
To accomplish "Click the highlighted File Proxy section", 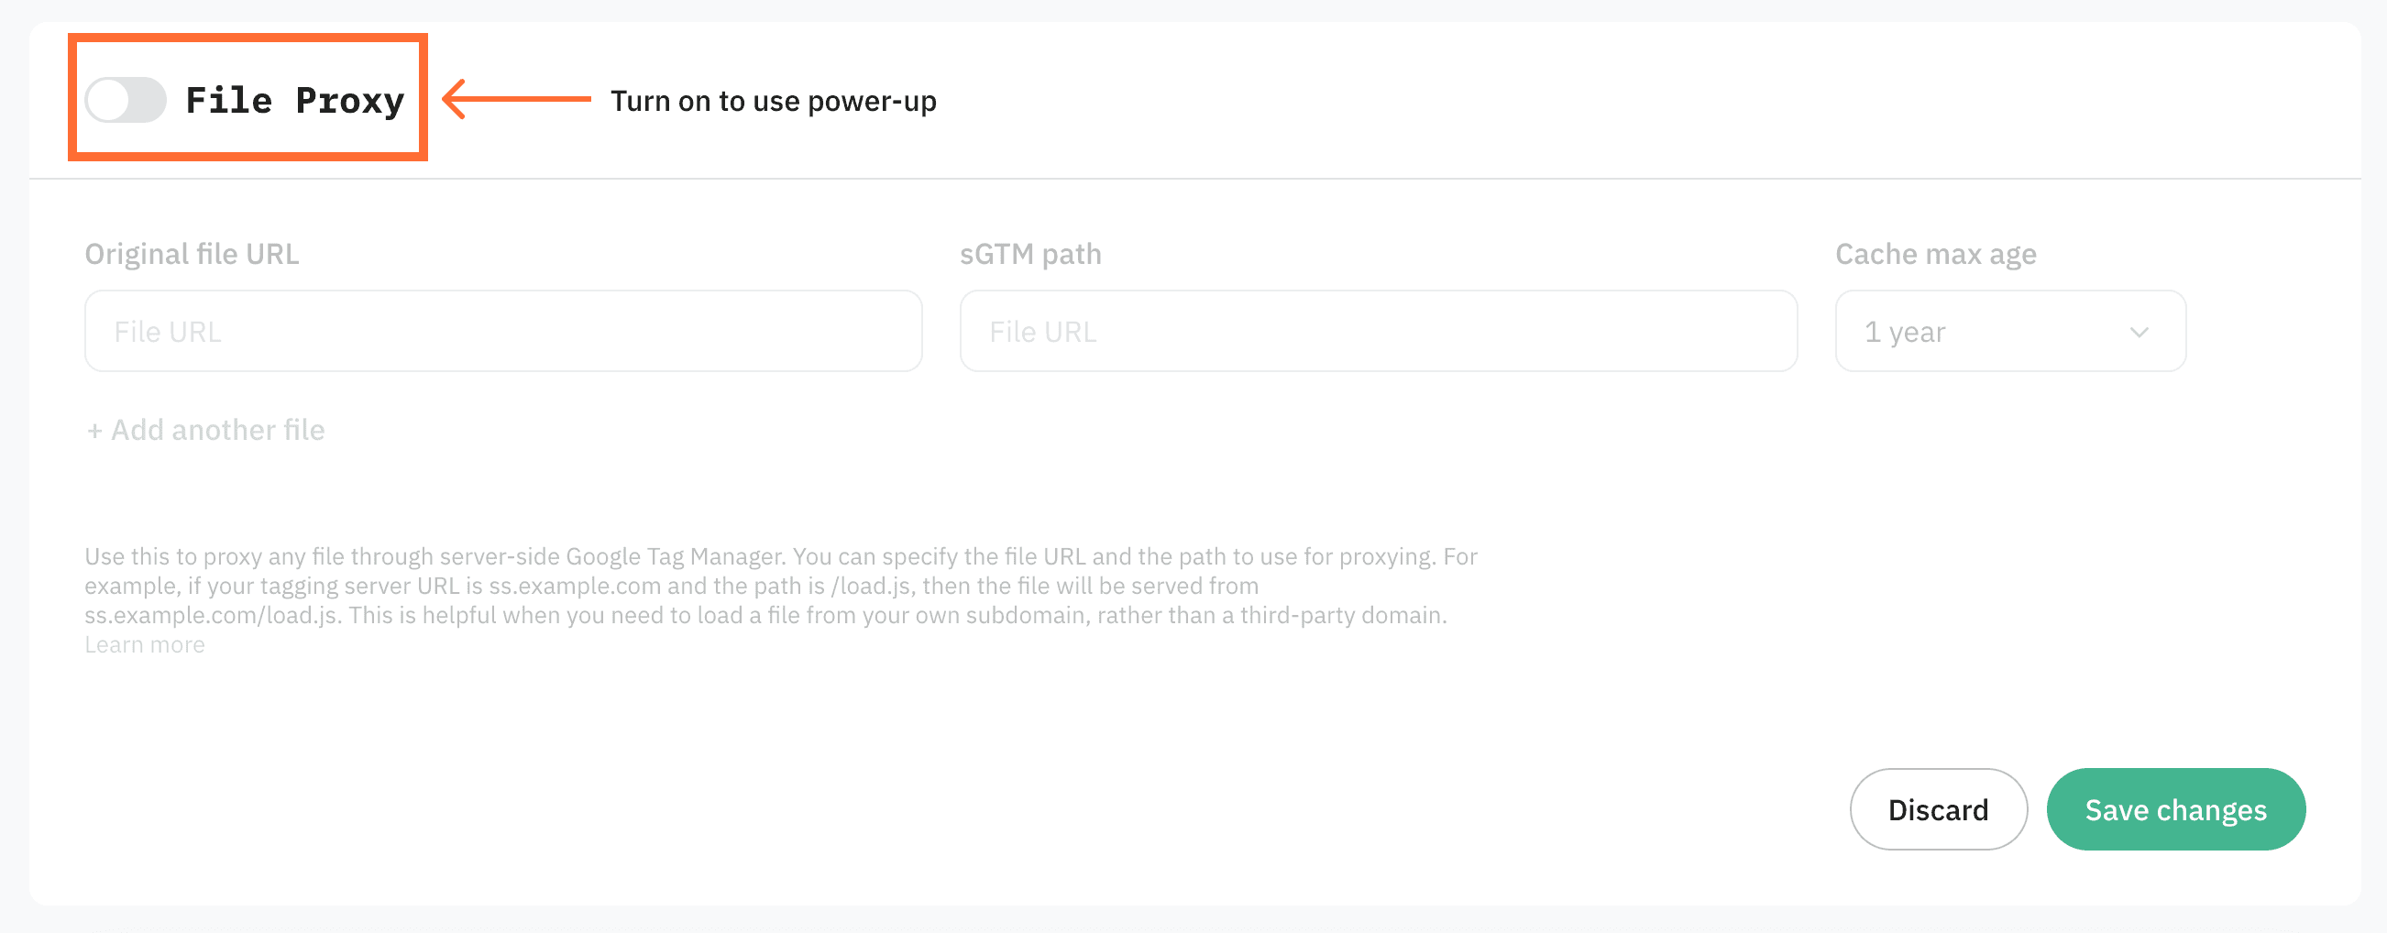I will point(247,97).
